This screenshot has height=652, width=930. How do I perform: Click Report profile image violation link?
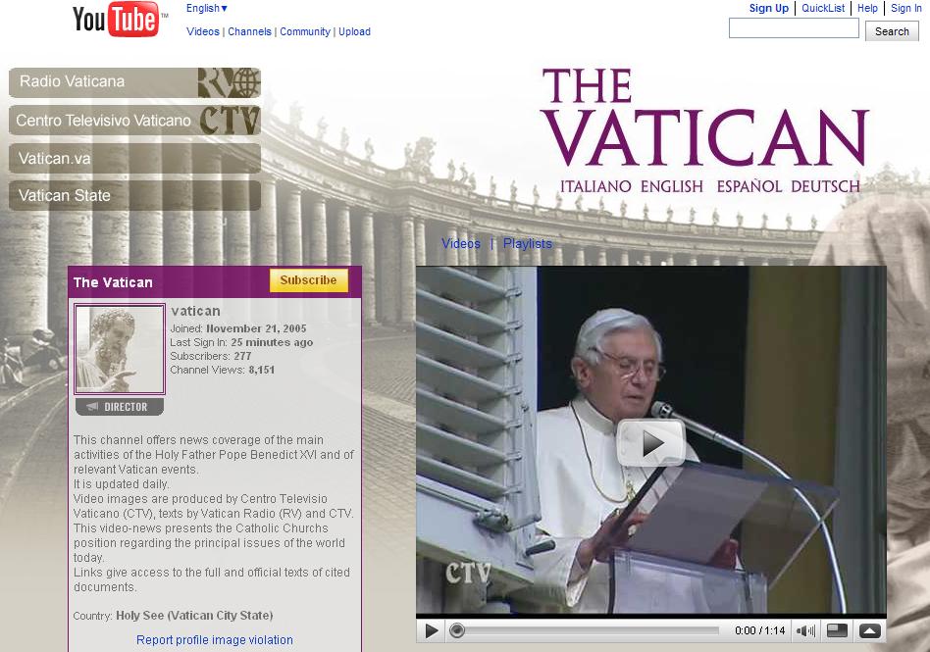pos(215,640)
